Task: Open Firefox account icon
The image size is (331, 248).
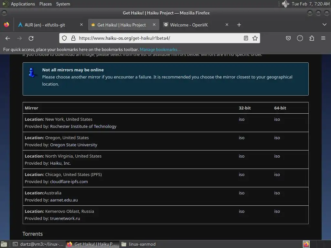Action: tap(300, 38)
